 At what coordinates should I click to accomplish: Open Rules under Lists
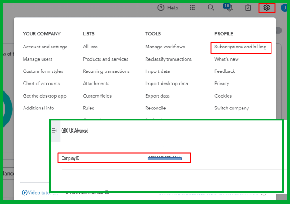pyautogui.click(x=88, y=108)
